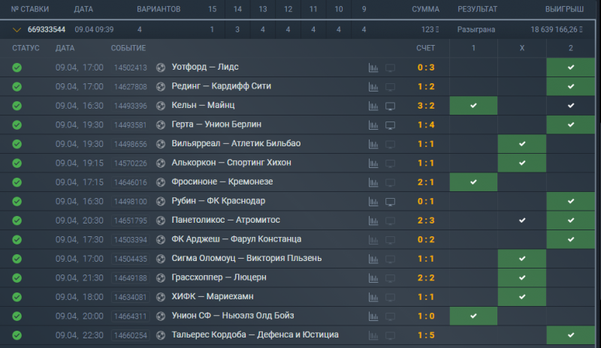Click green status checkmark icon for Герта — Унион Берлин

[17, 124]
